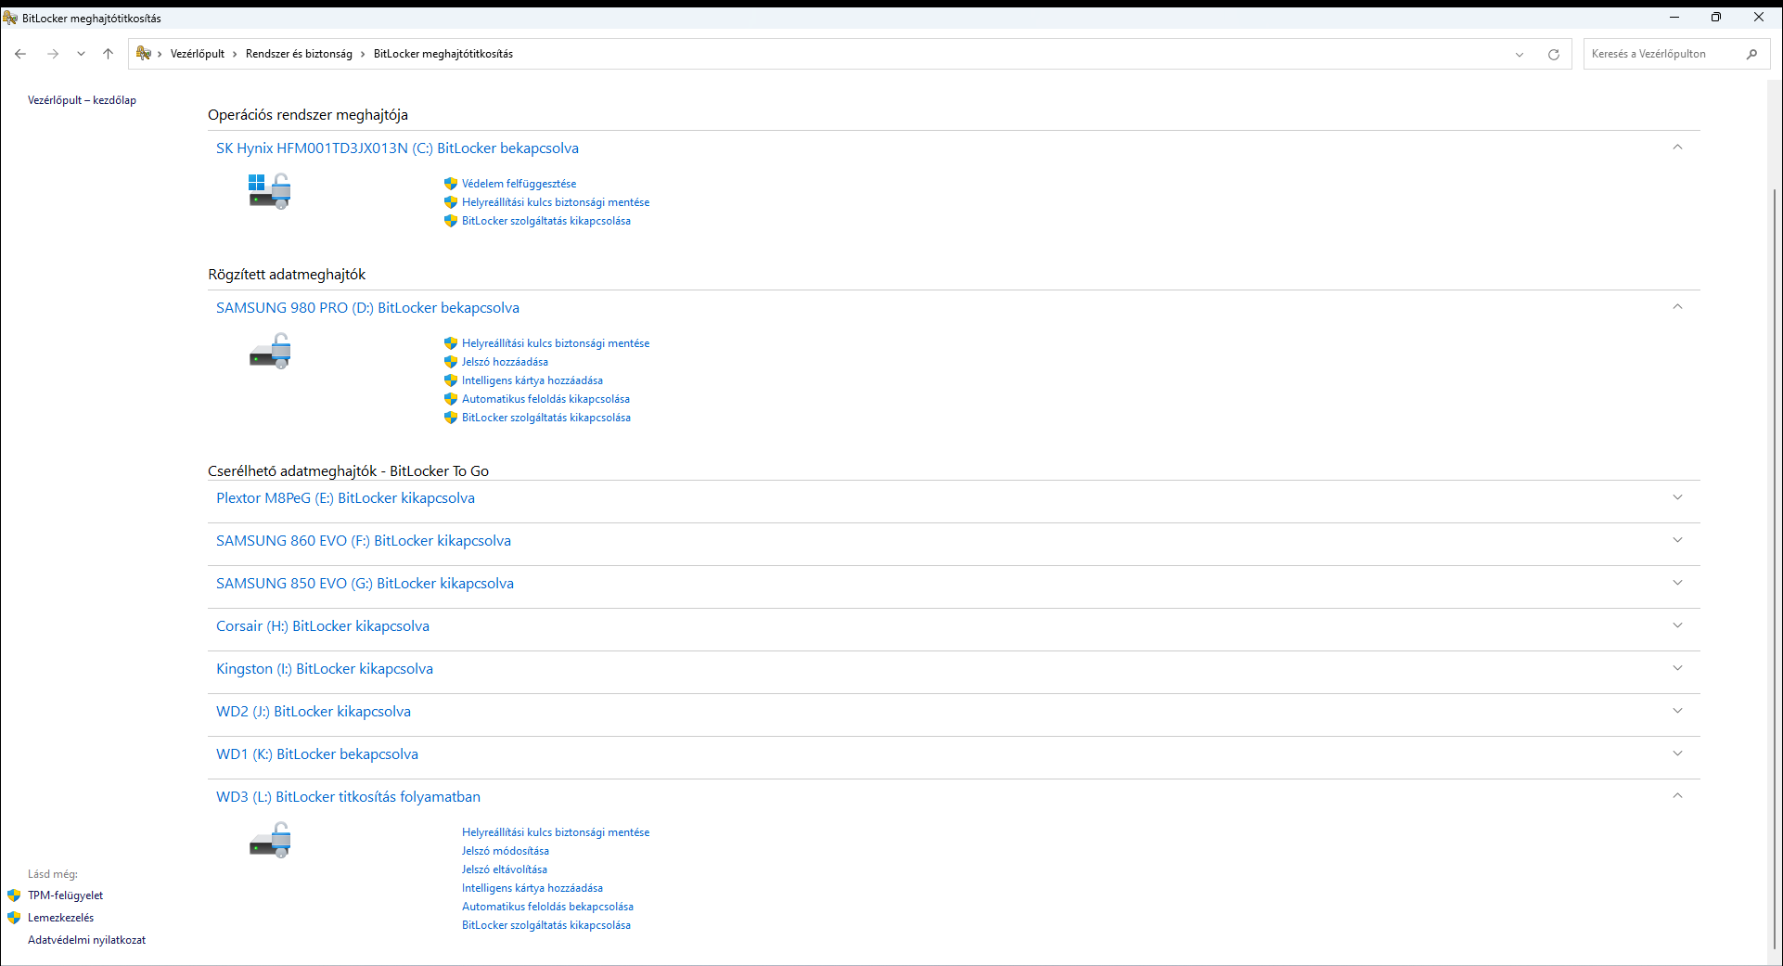Collapse the SAMSUNG 980 PRO D: section
This screenshot has width=1783, height=966.
point(1677,306)
